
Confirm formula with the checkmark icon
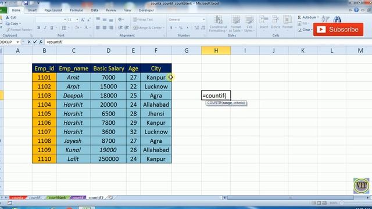pos(35,42)
